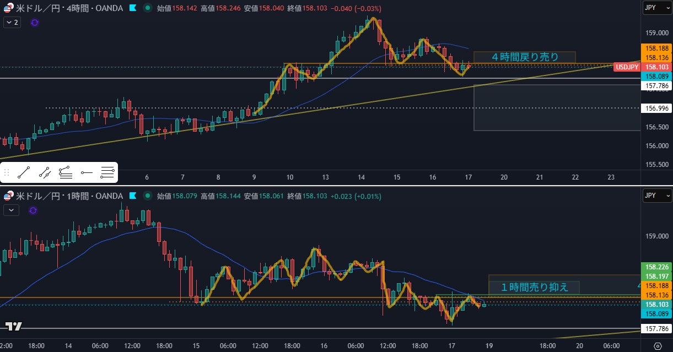Viewport: 673px width, 352px height.
Task: Click the TradingView logo on the lower chart
Action: pos(14,326)
